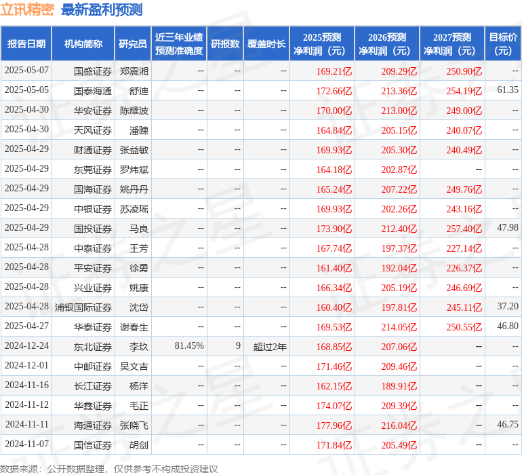Click the value 249.76亿
522x475 pixels.
click(x=464, y=189)
